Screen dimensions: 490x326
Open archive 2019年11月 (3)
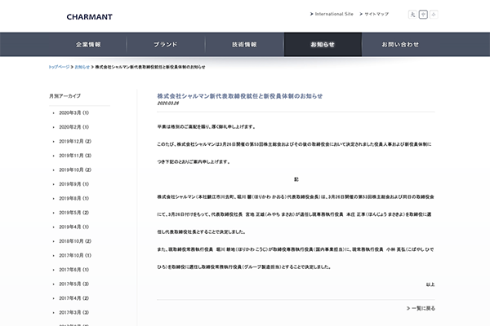75,156
